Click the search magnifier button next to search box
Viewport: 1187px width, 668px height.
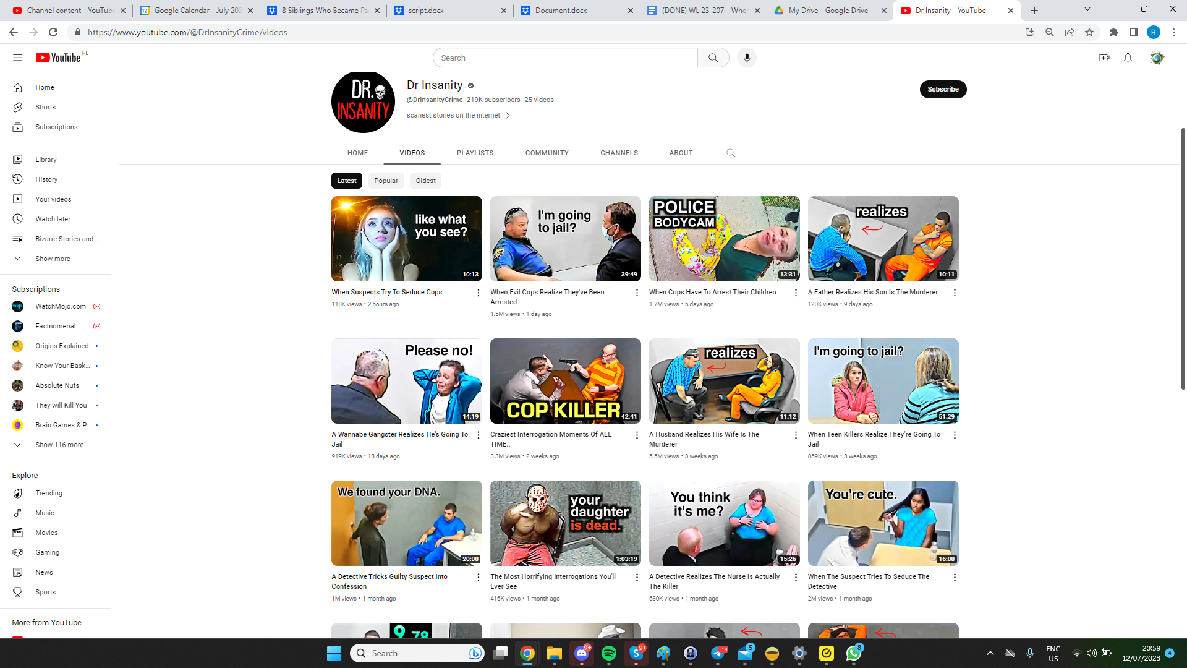pos(713,58)
